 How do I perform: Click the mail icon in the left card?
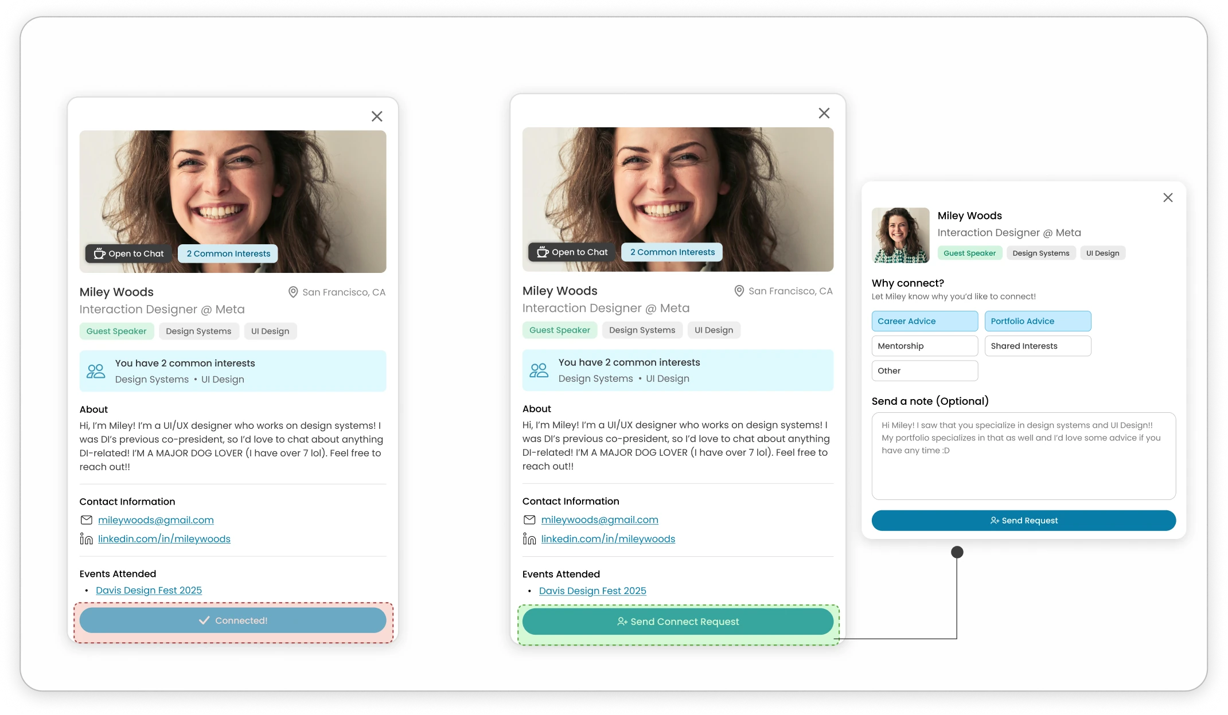click(x=86, y=520)
